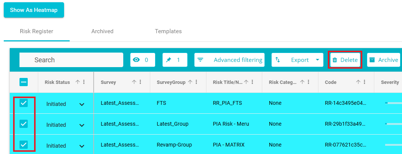The image size is (402, 154).
Task: Sort the Code column ascending arrow
Action: (x=358, y=82)
